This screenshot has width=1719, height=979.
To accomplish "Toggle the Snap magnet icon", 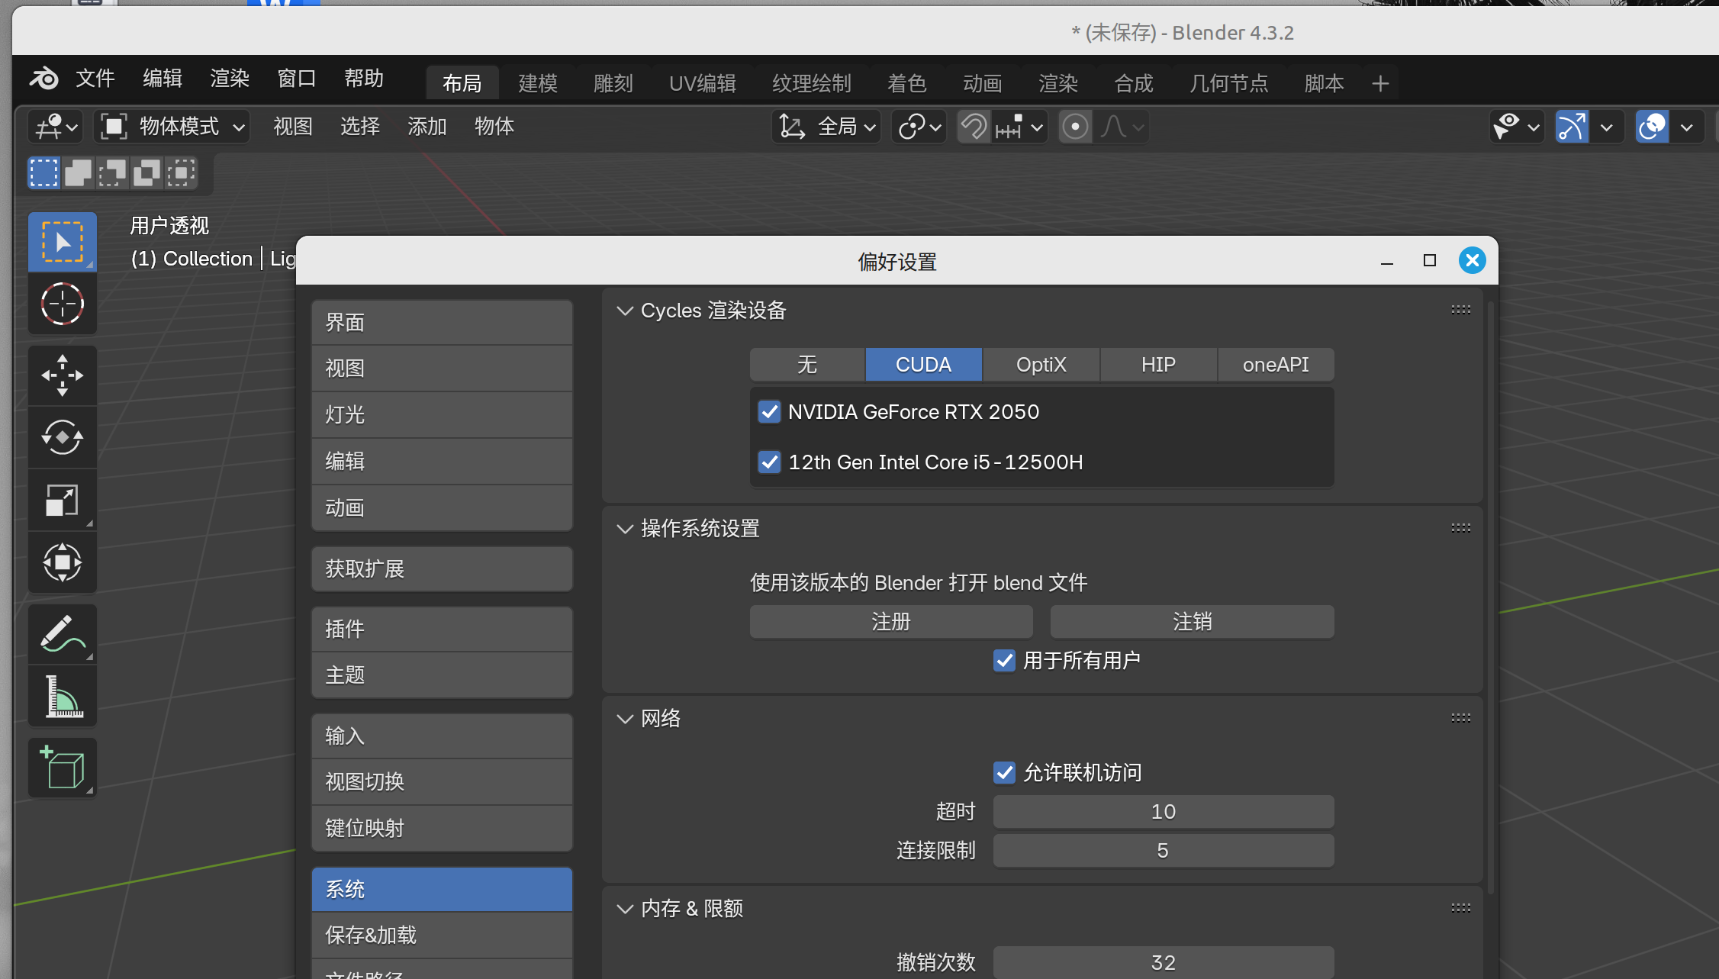I will click(x=974, y=127).
